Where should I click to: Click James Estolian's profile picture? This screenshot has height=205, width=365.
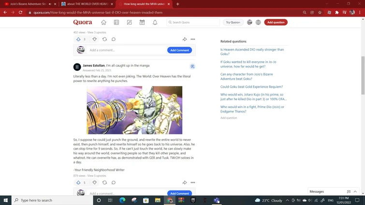[x=77, y=67]
